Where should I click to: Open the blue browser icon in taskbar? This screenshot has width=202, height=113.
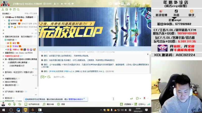click(x=18, y=110)
